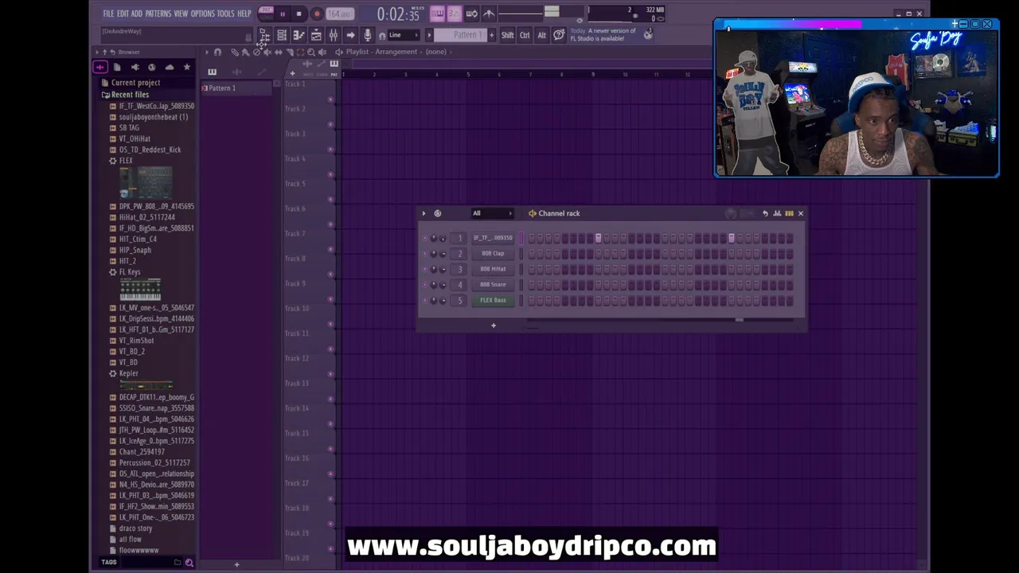Open the ADD menu
Image resolution: width=1019 pixels, height=573 pixels.
pyautogui.click(x=137, y=14)
